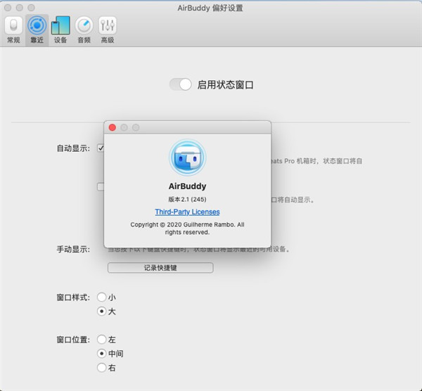The height and width of the screenshot is (391, 422).
Task: Toggle the first 自动显示 checkbox
Action: tap(101, 148)
